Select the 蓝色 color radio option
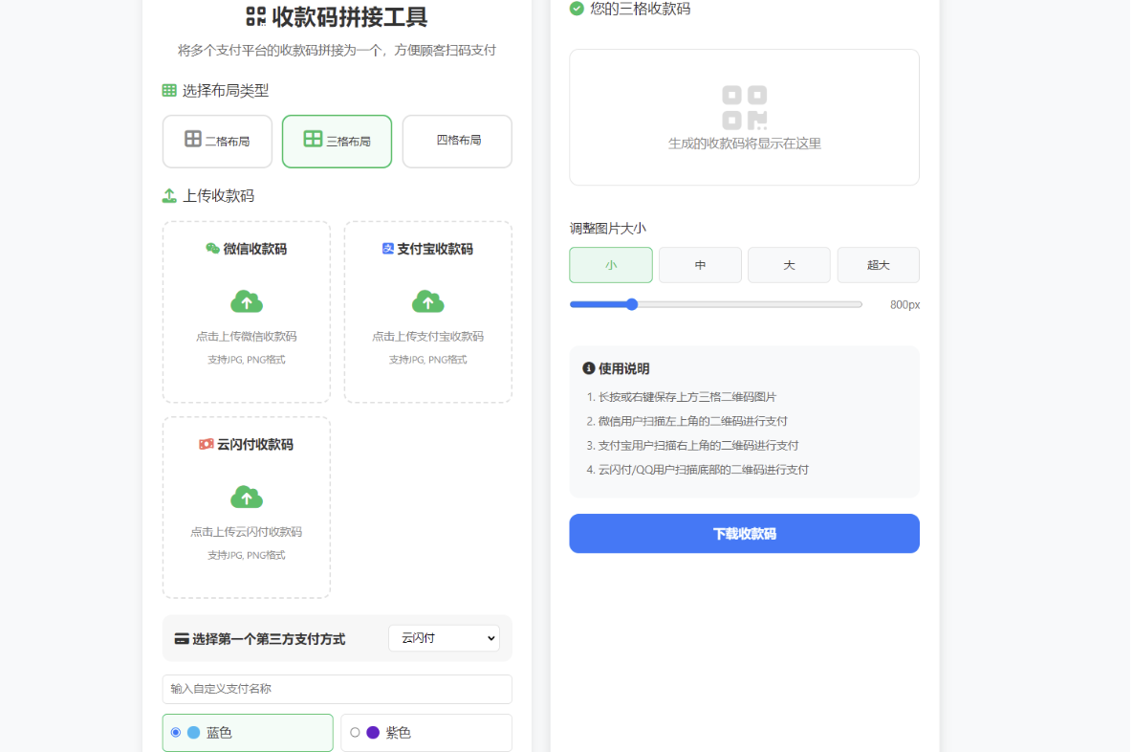The image size is (1133, 752). pyautogui.click(x=174, y=732)
